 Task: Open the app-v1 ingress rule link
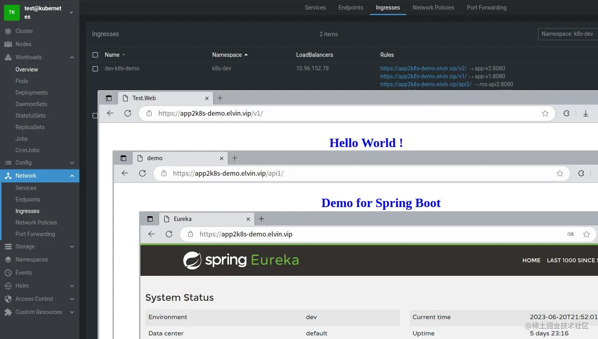tap(423, 76)
